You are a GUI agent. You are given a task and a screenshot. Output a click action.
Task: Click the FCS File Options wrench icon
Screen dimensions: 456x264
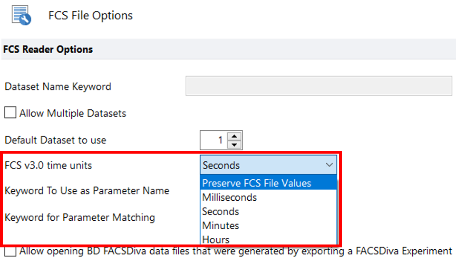coord(21,15)
